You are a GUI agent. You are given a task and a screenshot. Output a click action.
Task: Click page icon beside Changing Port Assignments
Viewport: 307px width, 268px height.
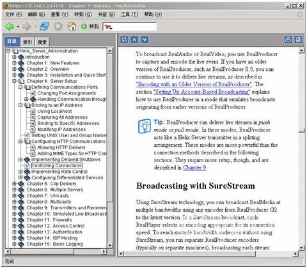pos(33,93)
